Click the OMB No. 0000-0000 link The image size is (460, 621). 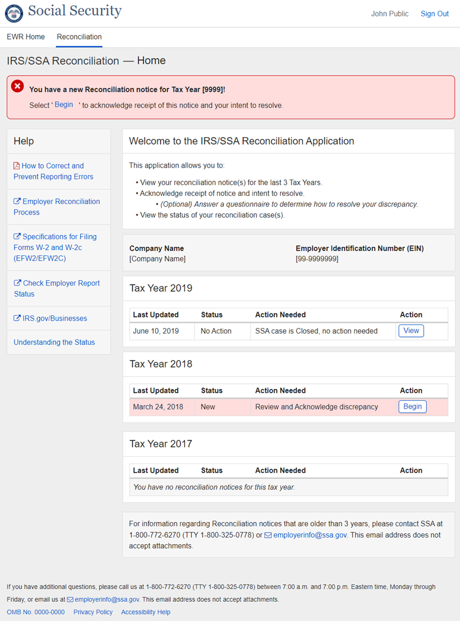(x=36, y=612)
